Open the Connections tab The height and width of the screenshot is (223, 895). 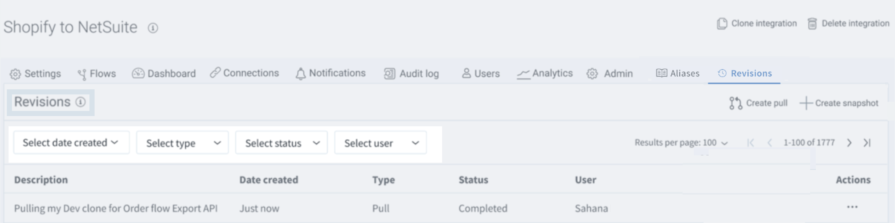[244, 73]
